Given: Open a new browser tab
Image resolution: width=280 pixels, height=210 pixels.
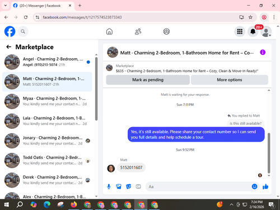Looking at the screenshot, I should (x=80, y=6).
